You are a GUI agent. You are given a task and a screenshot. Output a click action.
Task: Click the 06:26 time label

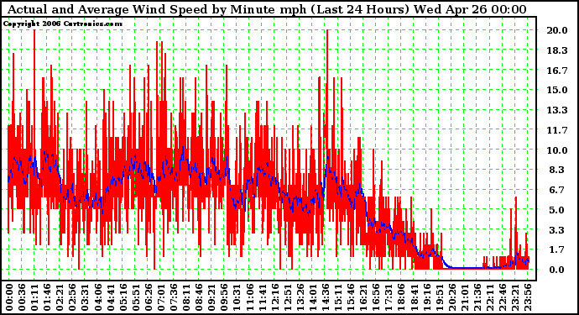click(148, 297)
